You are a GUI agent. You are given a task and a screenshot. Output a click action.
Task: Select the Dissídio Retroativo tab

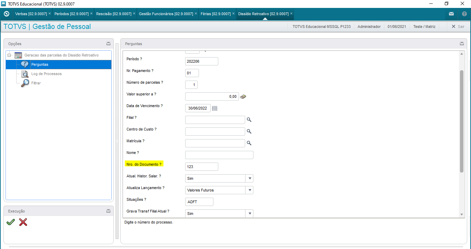pos(263,14)
